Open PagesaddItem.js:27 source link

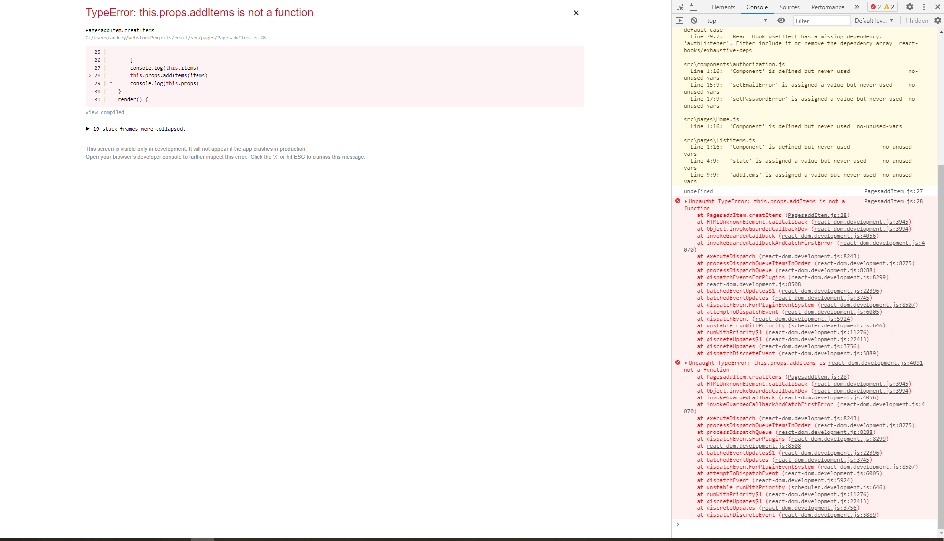pyautogui.click(x=893, y=191)
